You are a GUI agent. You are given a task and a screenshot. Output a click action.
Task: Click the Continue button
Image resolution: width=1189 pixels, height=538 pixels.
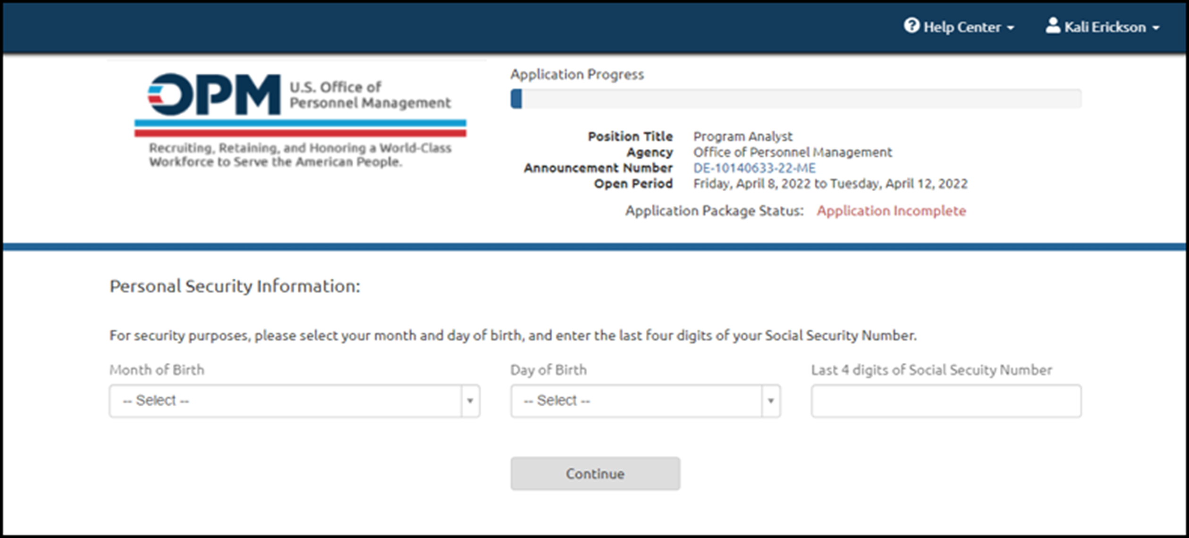click(x=595, y=473)
